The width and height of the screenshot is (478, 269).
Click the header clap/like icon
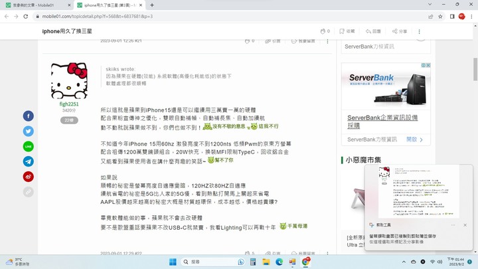(323, 31)
